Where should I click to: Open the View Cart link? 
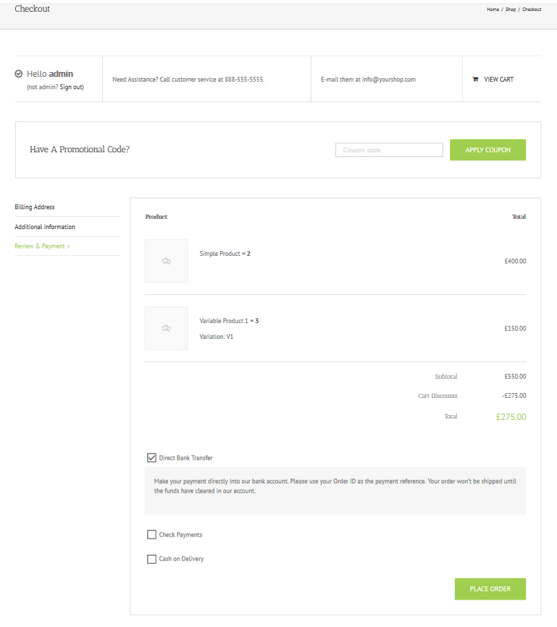pos(499,80)
